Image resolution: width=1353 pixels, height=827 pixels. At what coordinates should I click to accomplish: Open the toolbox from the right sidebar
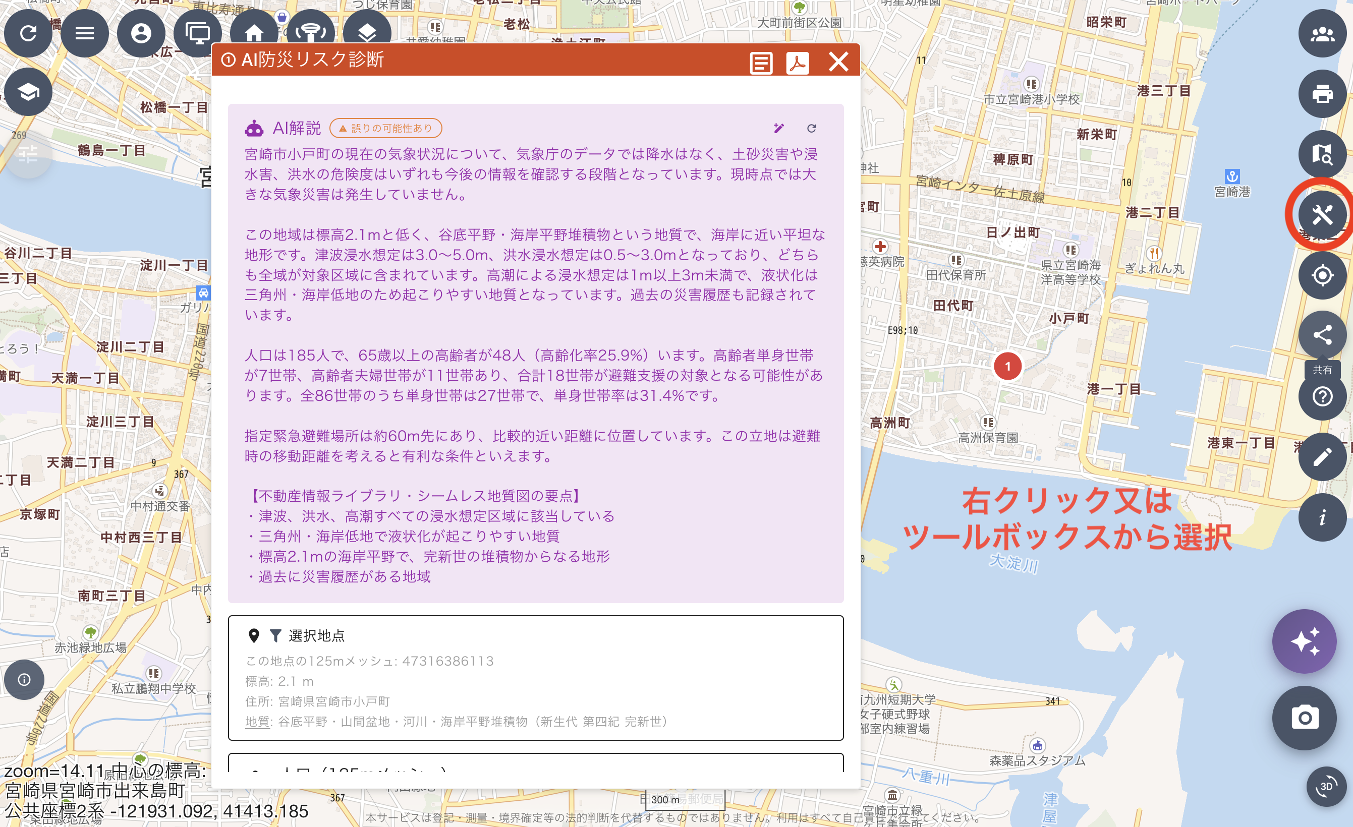coord(1321,215)
